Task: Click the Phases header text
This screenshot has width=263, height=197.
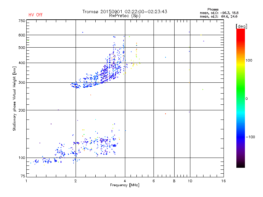Action: coord(213,10)
